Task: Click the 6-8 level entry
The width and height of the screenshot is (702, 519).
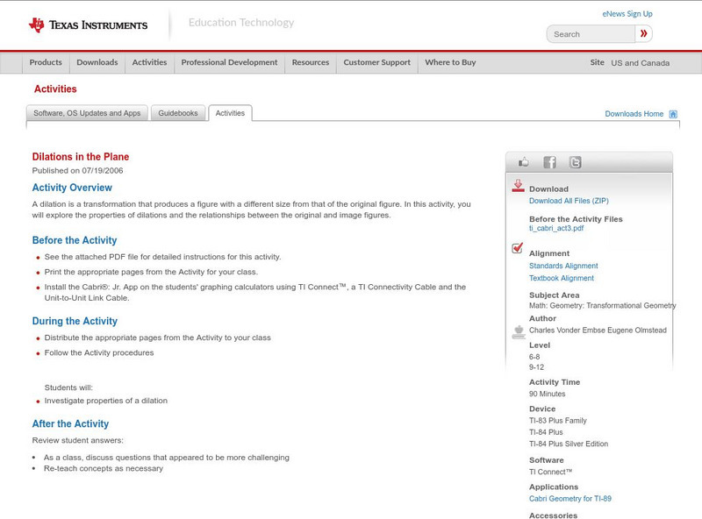Action: point(534,357)
